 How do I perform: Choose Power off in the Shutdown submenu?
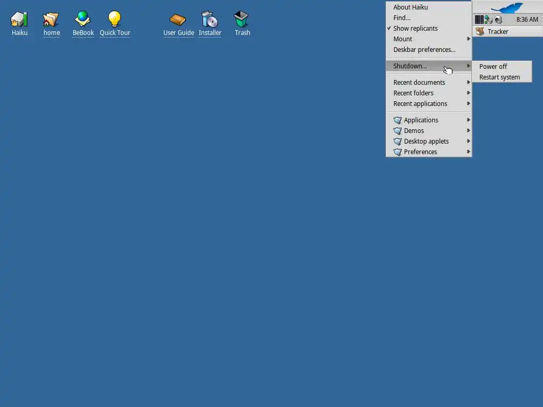[502, 66]
